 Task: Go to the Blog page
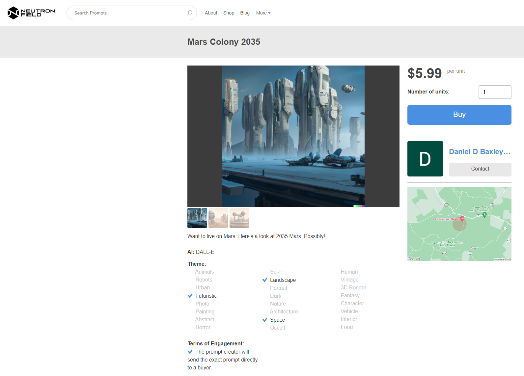click(245, 13)
